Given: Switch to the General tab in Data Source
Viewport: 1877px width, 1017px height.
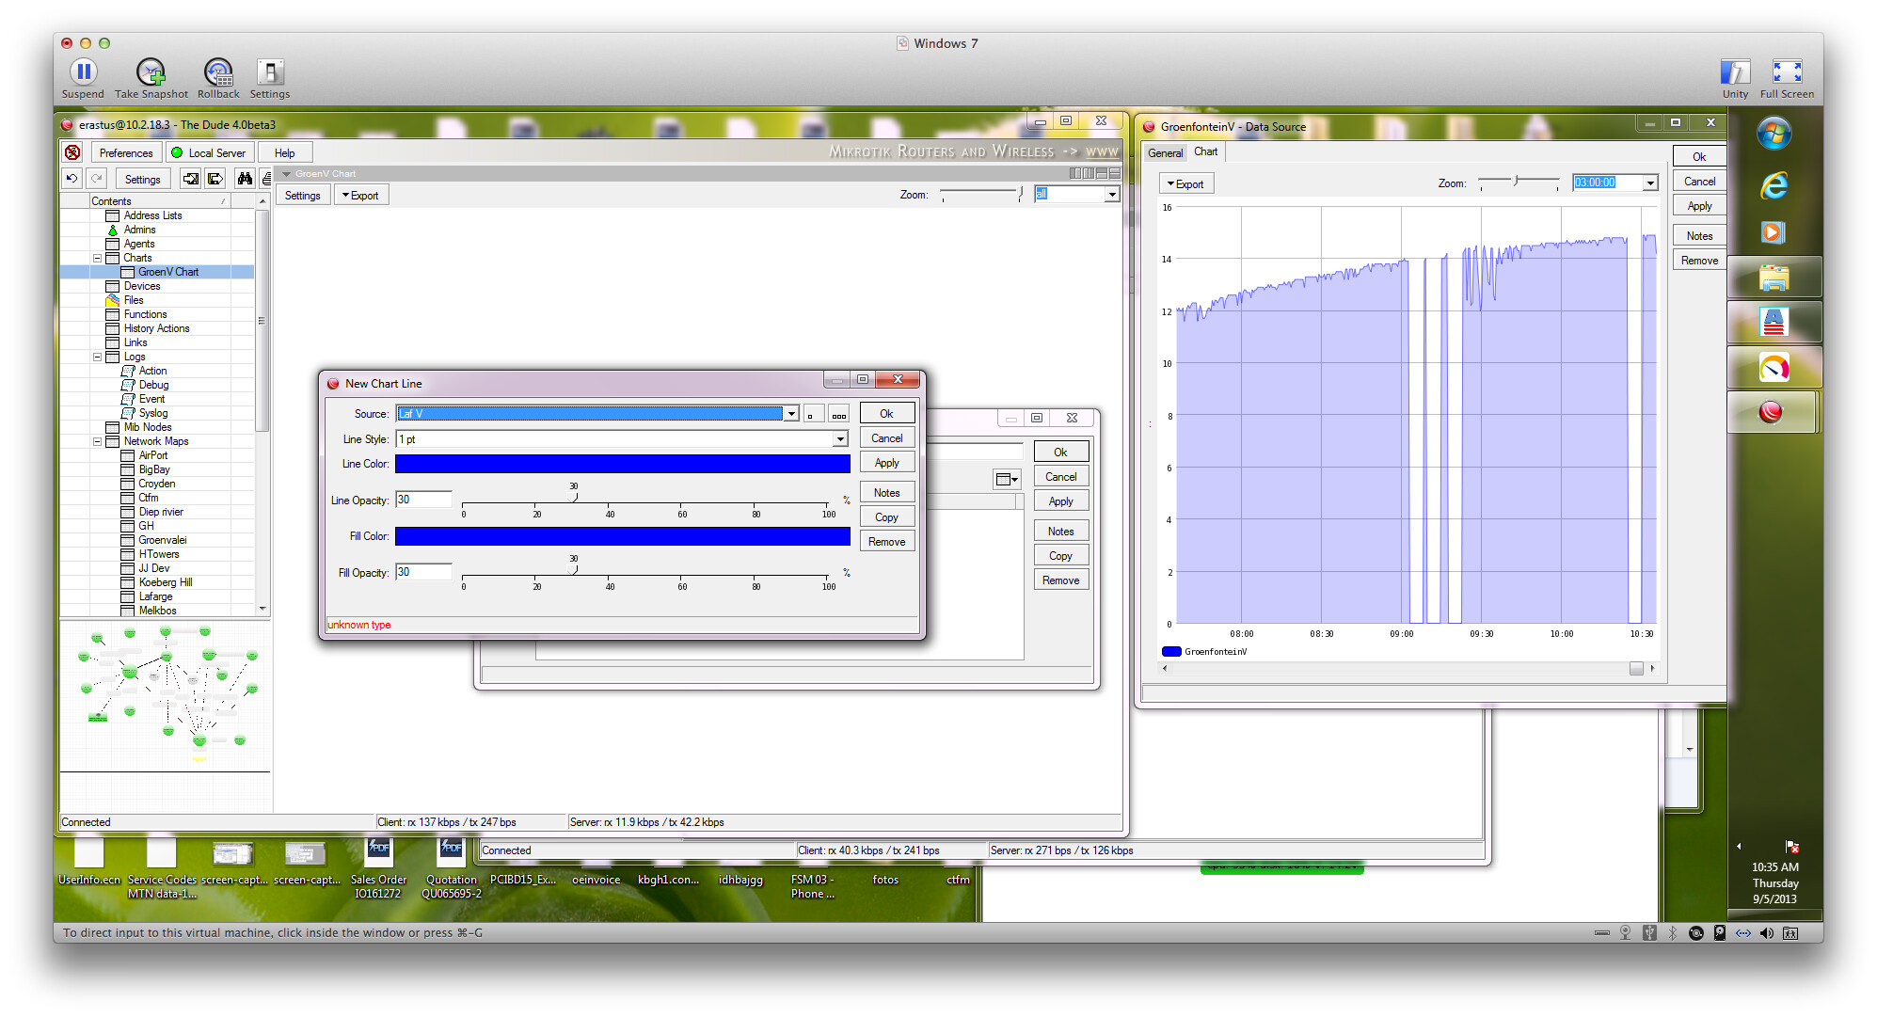Looking at the screenshot, I should click(x=1165, y=151).
